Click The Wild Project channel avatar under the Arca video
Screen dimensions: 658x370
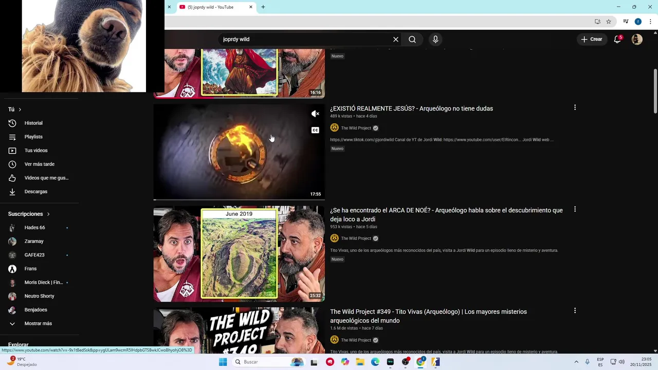[334, 238]
